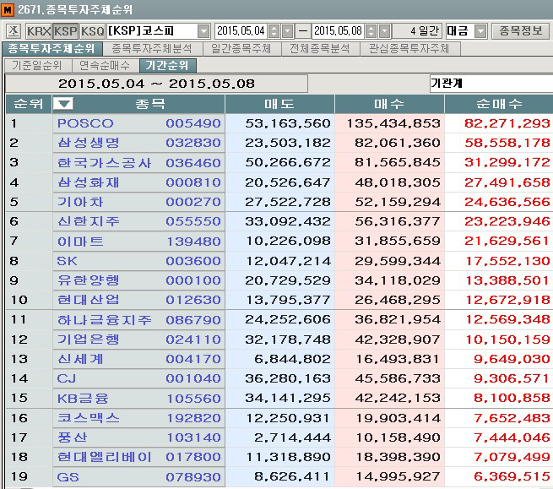This screenshot has width=553, height=489.
Task: Open the start date calendar dropdown
Action: click(x=288, y=31)
